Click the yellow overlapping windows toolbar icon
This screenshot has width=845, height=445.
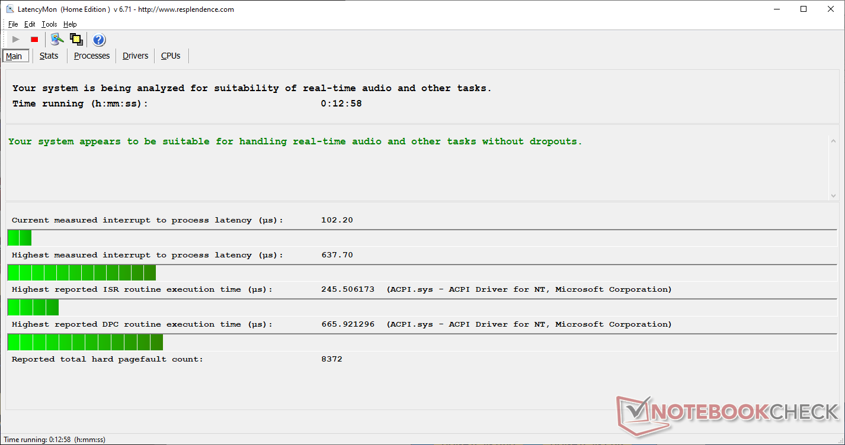(76, 40)
